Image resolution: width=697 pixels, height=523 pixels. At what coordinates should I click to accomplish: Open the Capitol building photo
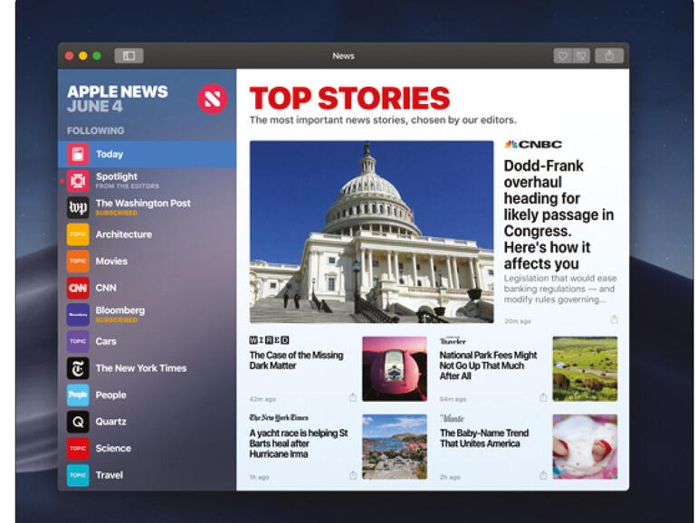click(x=372, y=232)
